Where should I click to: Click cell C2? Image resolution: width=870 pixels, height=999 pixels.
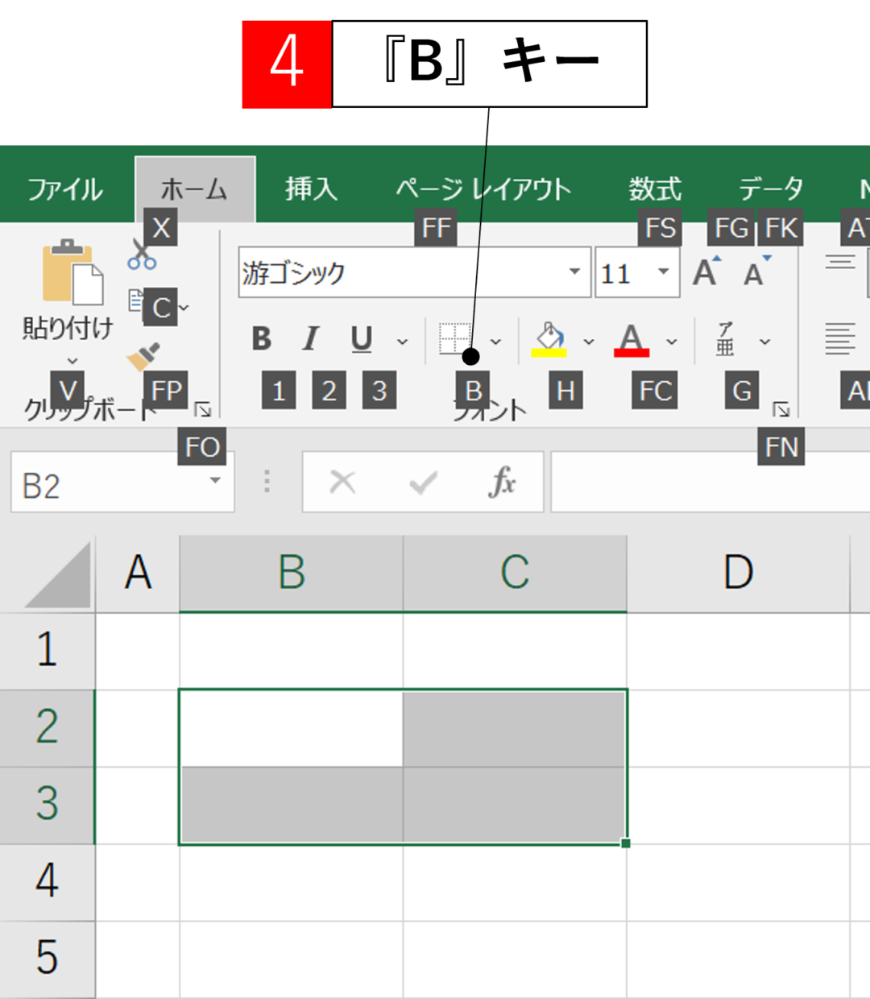click(x=515, y=728)
